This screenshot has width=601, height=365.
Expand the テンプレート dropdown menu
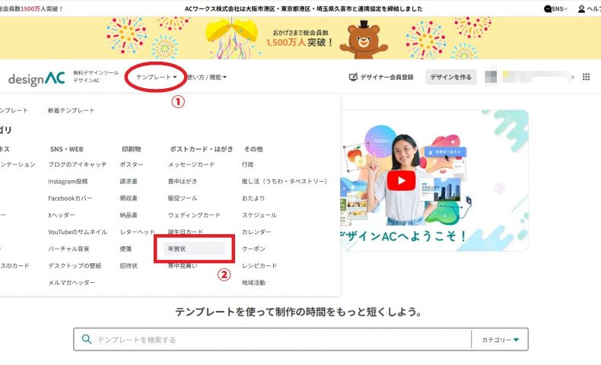(156, 77)
